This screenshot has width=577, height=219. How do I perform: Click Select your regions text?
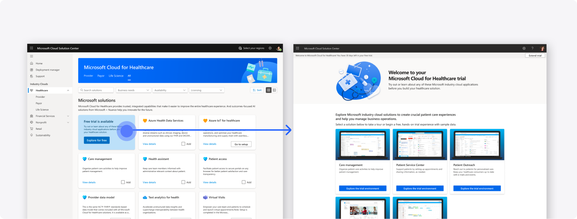254,48
